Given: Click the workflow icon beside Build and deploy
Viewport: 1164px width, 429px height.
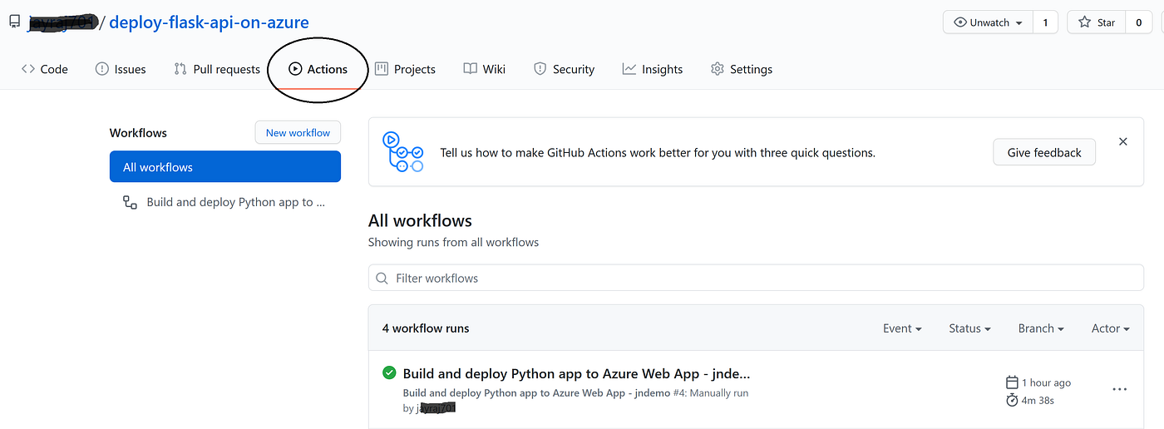Looking at the screenshot, I should [x=130, y=202].
